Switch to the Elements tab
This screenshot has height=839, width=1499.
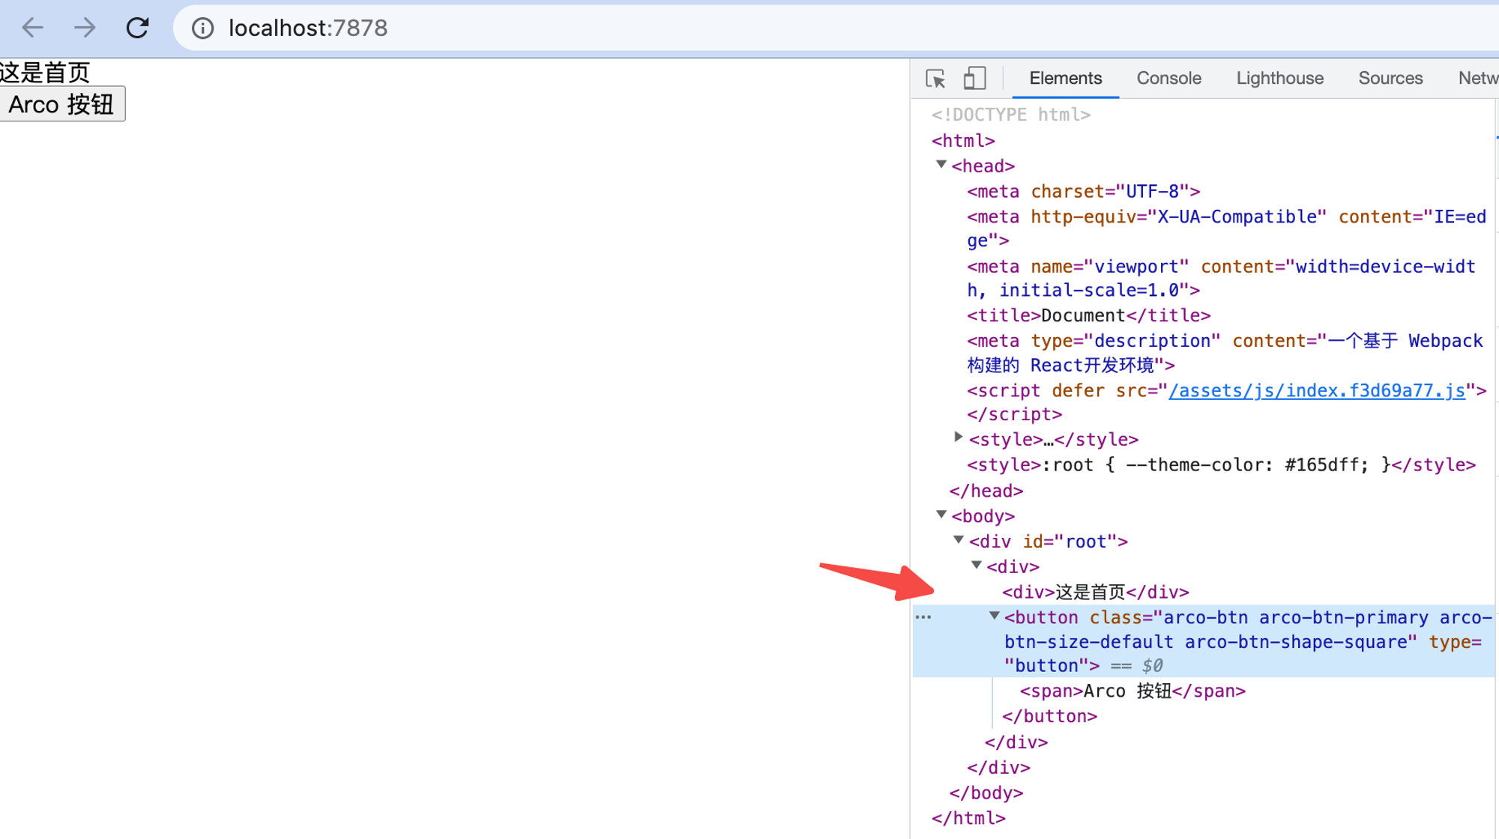click(x=1065, y=78)
